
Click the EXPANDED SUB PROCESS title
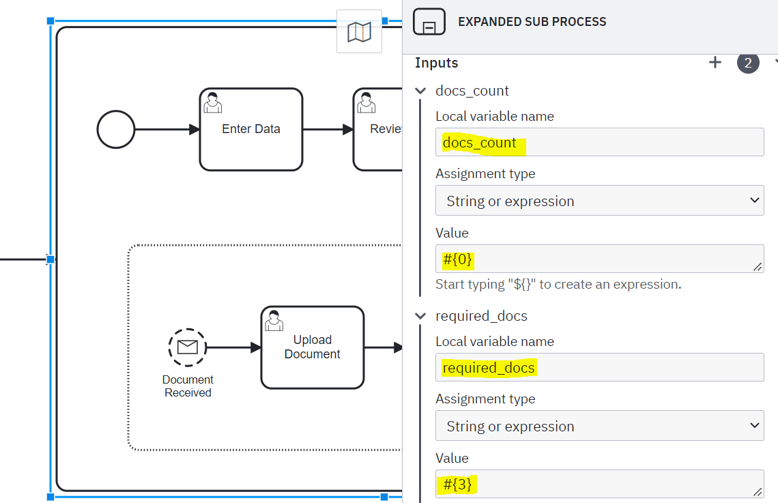[x=532, y=22]
